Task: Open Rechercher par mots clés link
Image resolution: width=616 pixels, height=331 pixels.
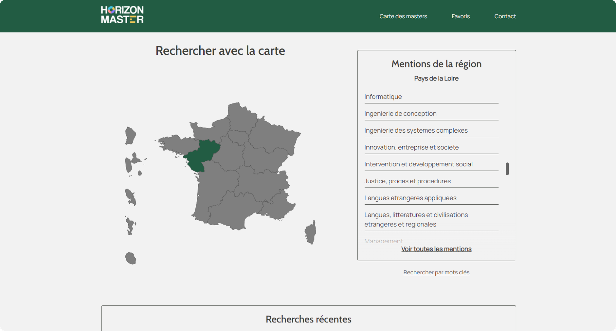Action: coord(436,272)
